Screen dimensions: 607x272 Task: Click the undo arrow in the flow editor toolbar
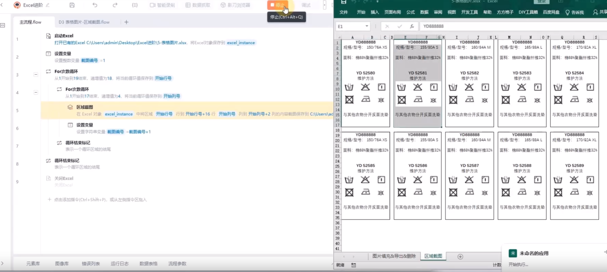[95, 5]
